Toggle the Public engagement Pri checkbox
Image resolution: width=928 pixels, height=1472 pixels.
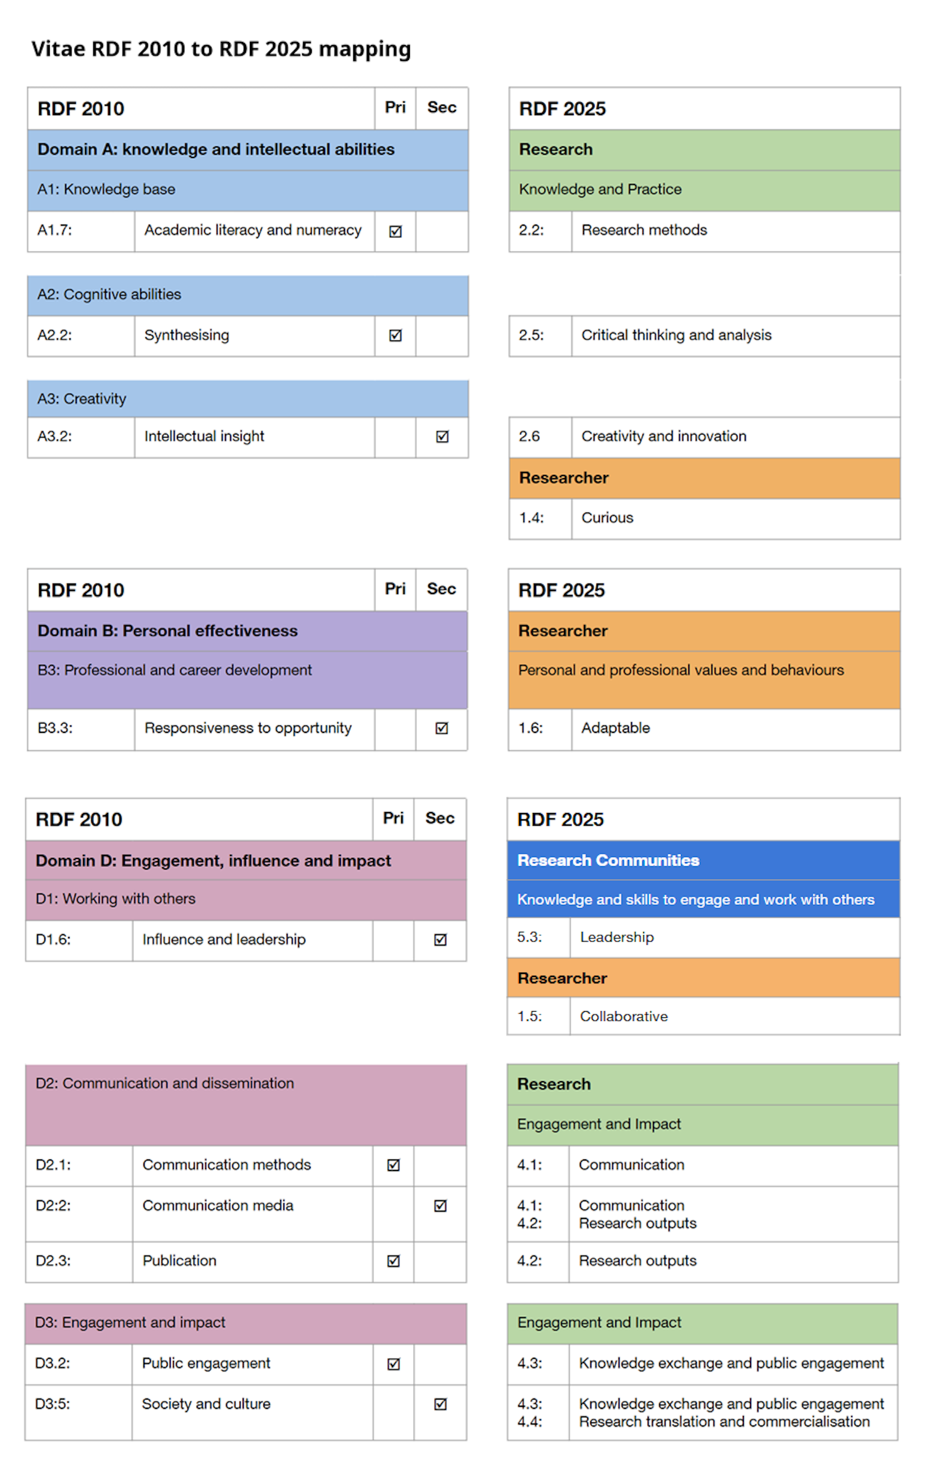(393, 1364)
